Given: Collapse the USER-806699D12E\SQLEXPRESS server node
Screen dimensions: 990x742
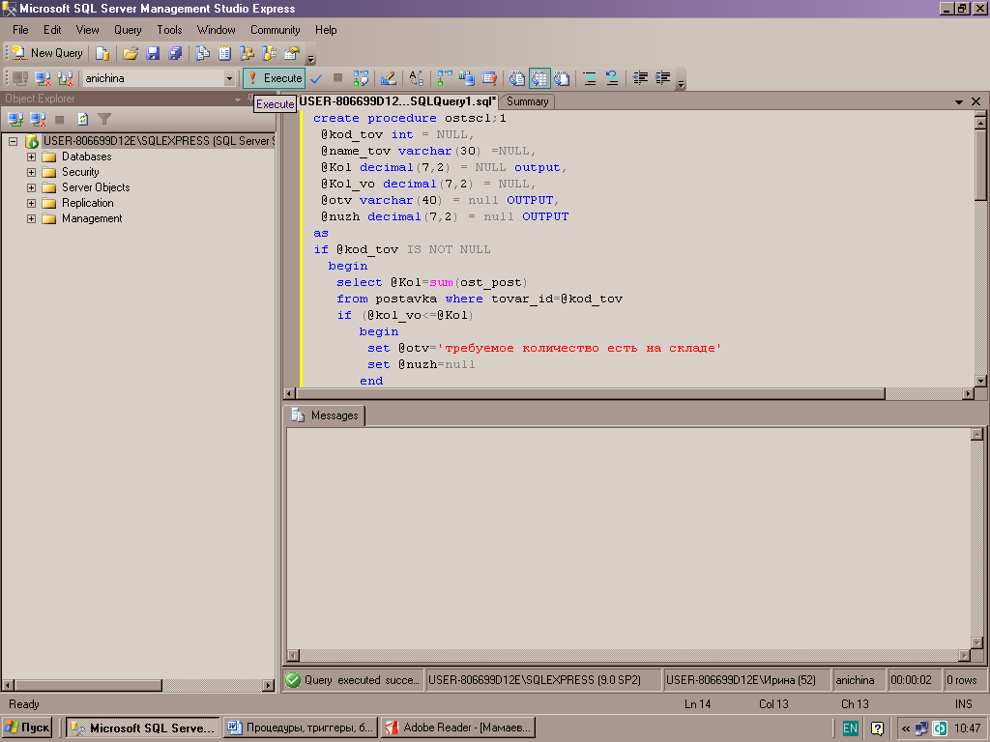Looking at the screenshot, I should coord(13,141).
